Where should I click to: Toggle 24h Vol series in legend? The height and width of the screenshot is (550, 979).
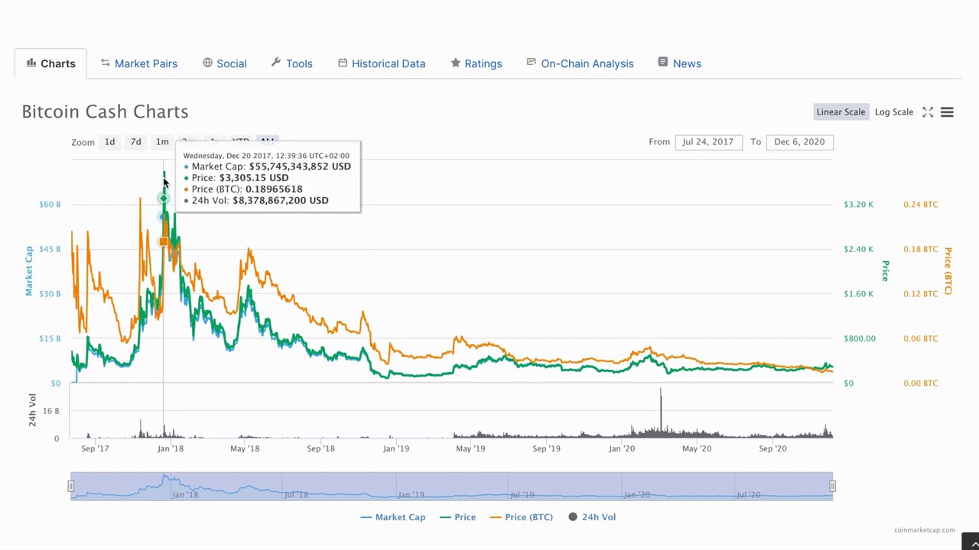coord(592,517)
